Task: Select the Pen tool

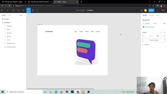Action: coord(23,10)
